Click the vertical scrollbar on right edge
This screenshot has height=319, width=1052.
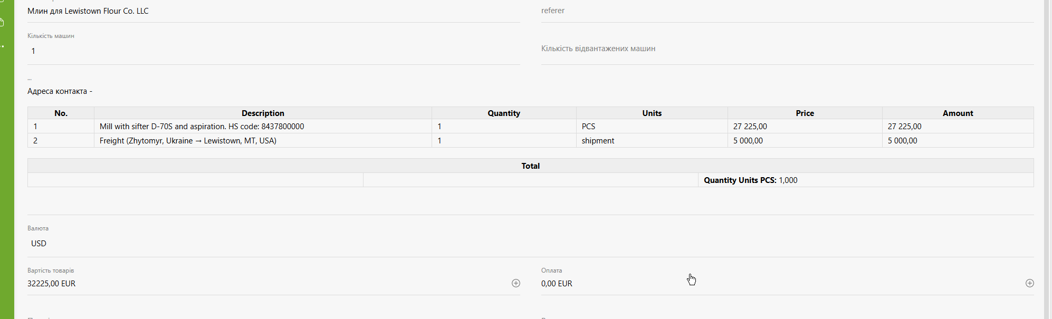1047,158
